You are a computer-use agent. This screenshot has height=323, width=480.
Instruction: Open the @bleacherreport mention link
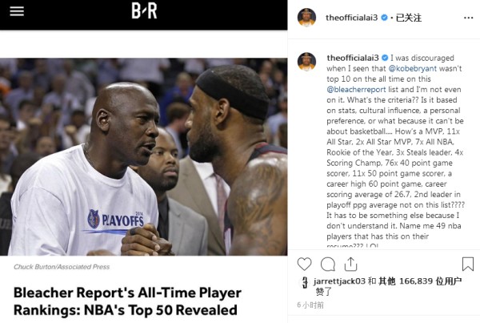coord(356,90)
